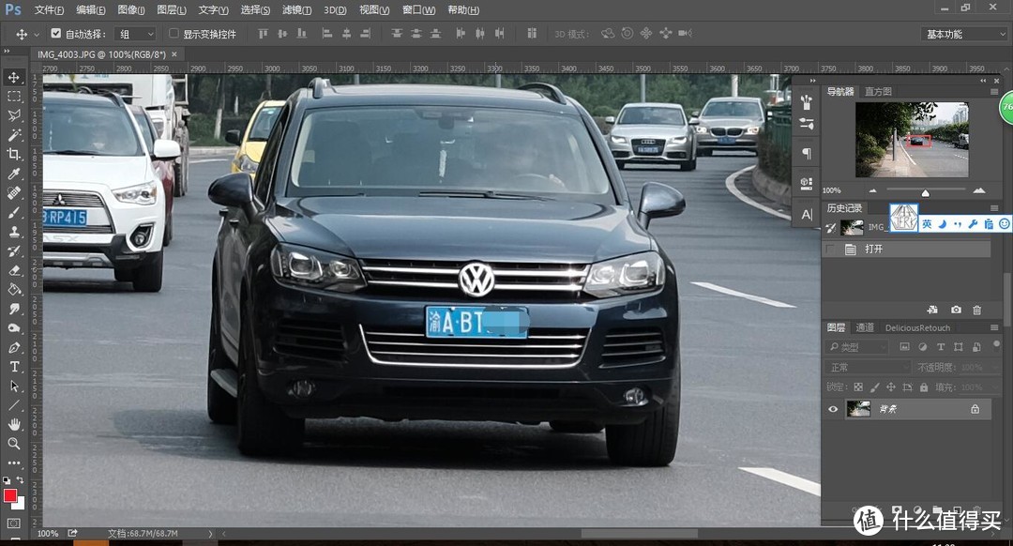Click the foreground red color swatch
1013x546 pixels.
9,495
